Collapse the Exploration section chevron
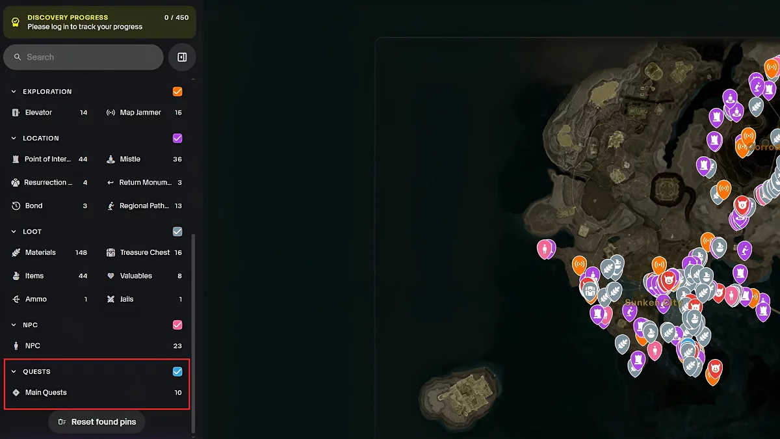This screenshot has height=439, width=780. point(14,92)
